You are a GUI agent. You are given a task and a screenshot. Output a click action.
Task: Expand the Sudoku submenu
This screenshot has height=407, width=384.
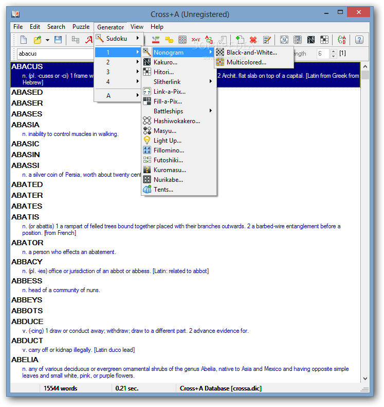point(118,39)
